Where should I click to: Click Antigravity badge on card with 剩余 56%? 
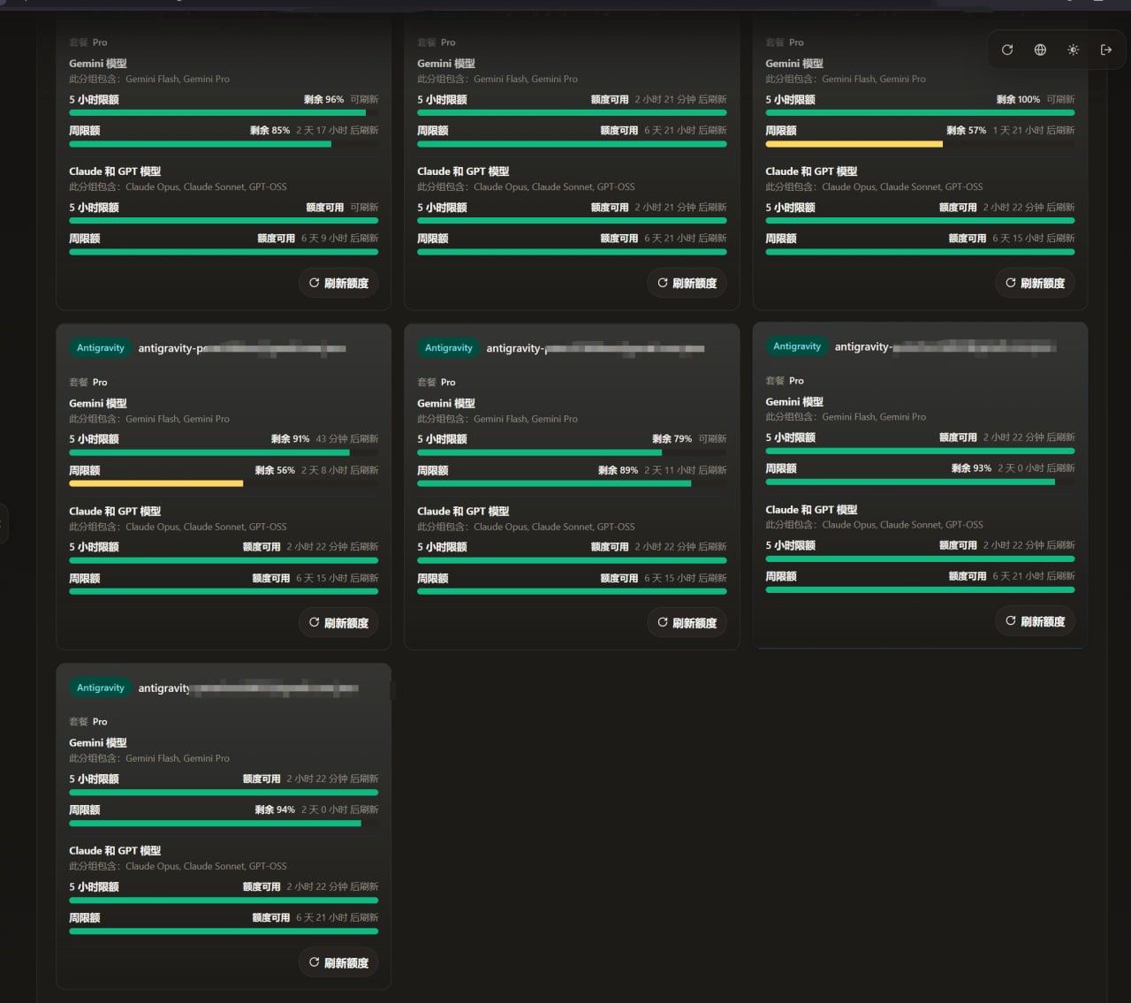[101, 348]
